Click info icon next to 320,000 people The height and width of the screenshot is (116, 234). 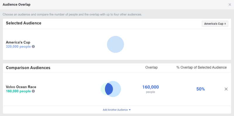pyautogui.click(x=33, y=46)
